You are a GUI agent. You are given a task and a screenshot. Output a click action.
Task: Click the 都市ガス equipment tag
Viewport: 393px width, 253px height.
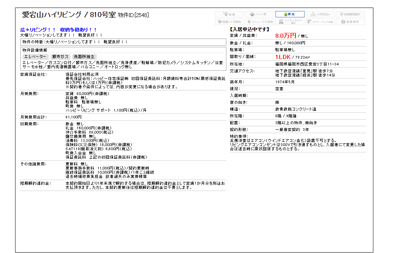pyautogui.click(x=60, y=56)
